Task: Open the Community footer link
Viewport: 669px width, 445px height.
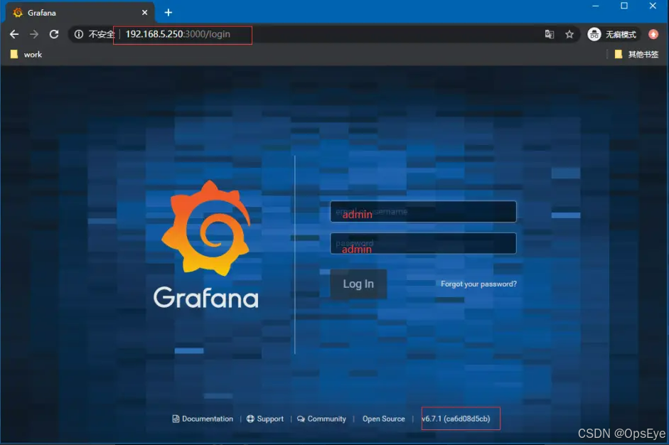Action: pos(321,419)
